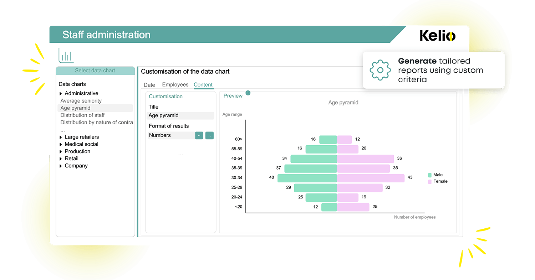Open the bar chart statistics icon
The image size is (535, 280).
[x=66, y=55]
